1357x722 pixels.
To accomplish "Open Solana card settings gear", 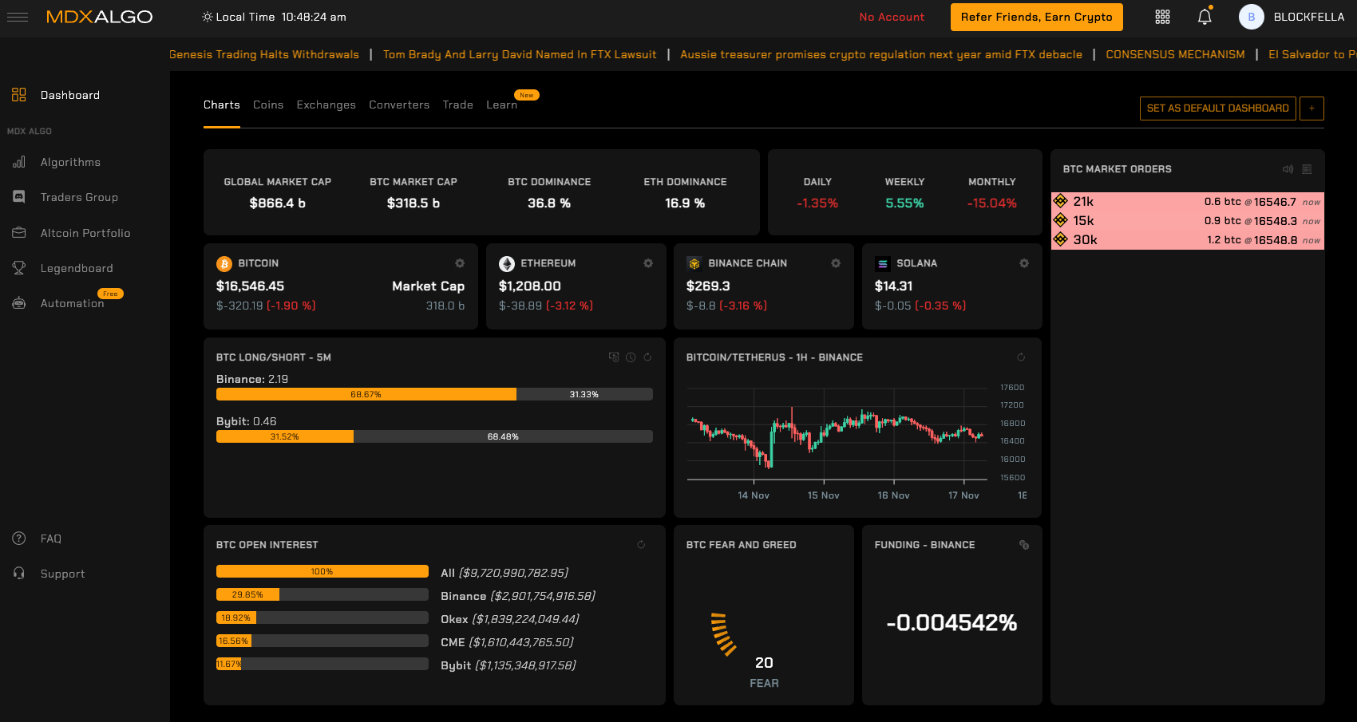I will 1024,263.
